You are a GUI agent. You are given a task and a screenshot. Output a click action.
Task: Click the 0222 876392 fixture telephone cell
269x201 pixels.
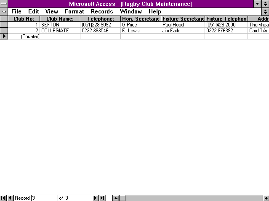226,31
